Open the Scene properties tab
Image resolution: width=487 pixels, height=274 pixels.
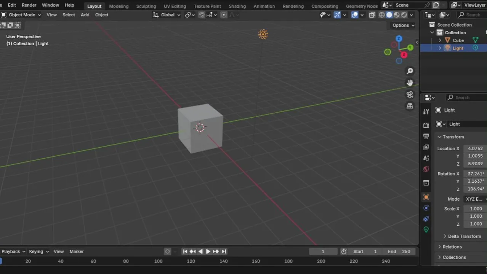pos(426,158)
